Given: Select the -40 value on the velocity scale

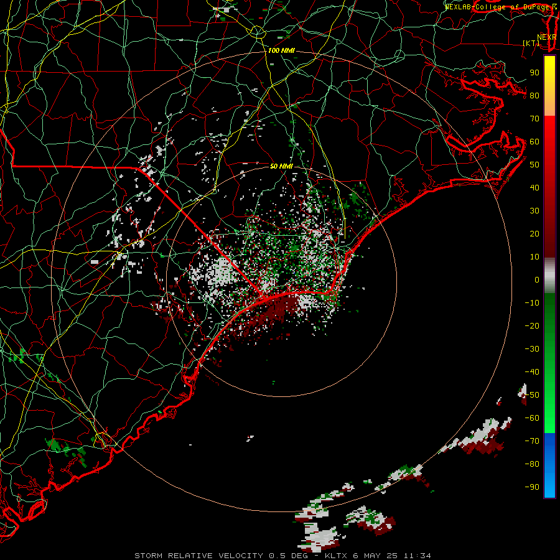Looking at the screenshot, I should 532,372.
